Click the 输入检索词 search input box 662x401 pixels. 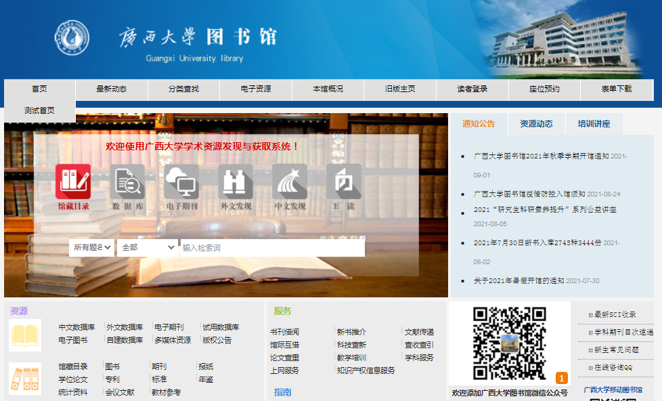pos(273,248)
